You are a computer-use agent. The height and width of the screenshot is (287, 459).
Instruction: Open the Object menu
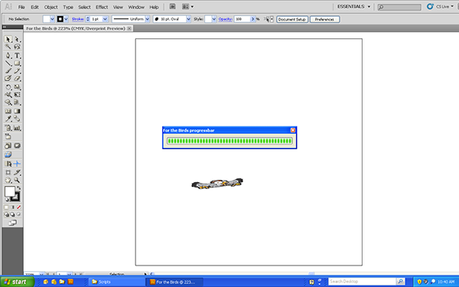point(50,7)
